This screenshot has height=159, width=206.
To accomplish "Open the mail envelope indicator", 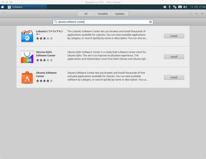I will pyautogui.click(x=180, y=7).
